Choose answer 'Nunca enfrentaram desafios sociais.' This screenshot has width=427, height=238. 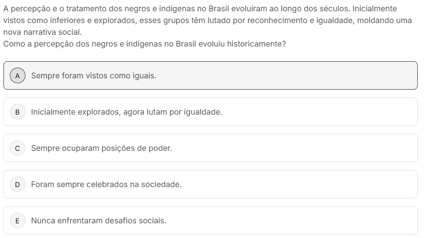point(98,220)
